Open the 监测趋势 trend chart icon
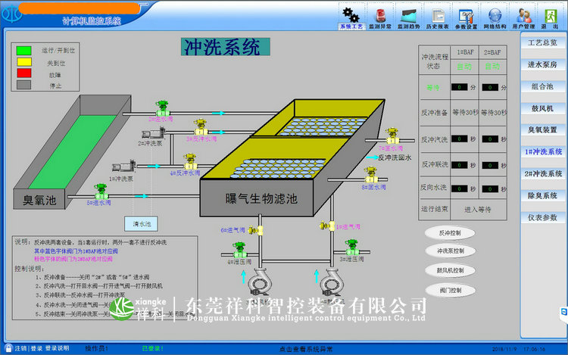The width and height of the screenshot is (568, 355). [408, 15]
